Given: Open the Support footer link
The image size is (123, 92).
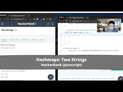Looking at the screenshot, I should [105, 78].
